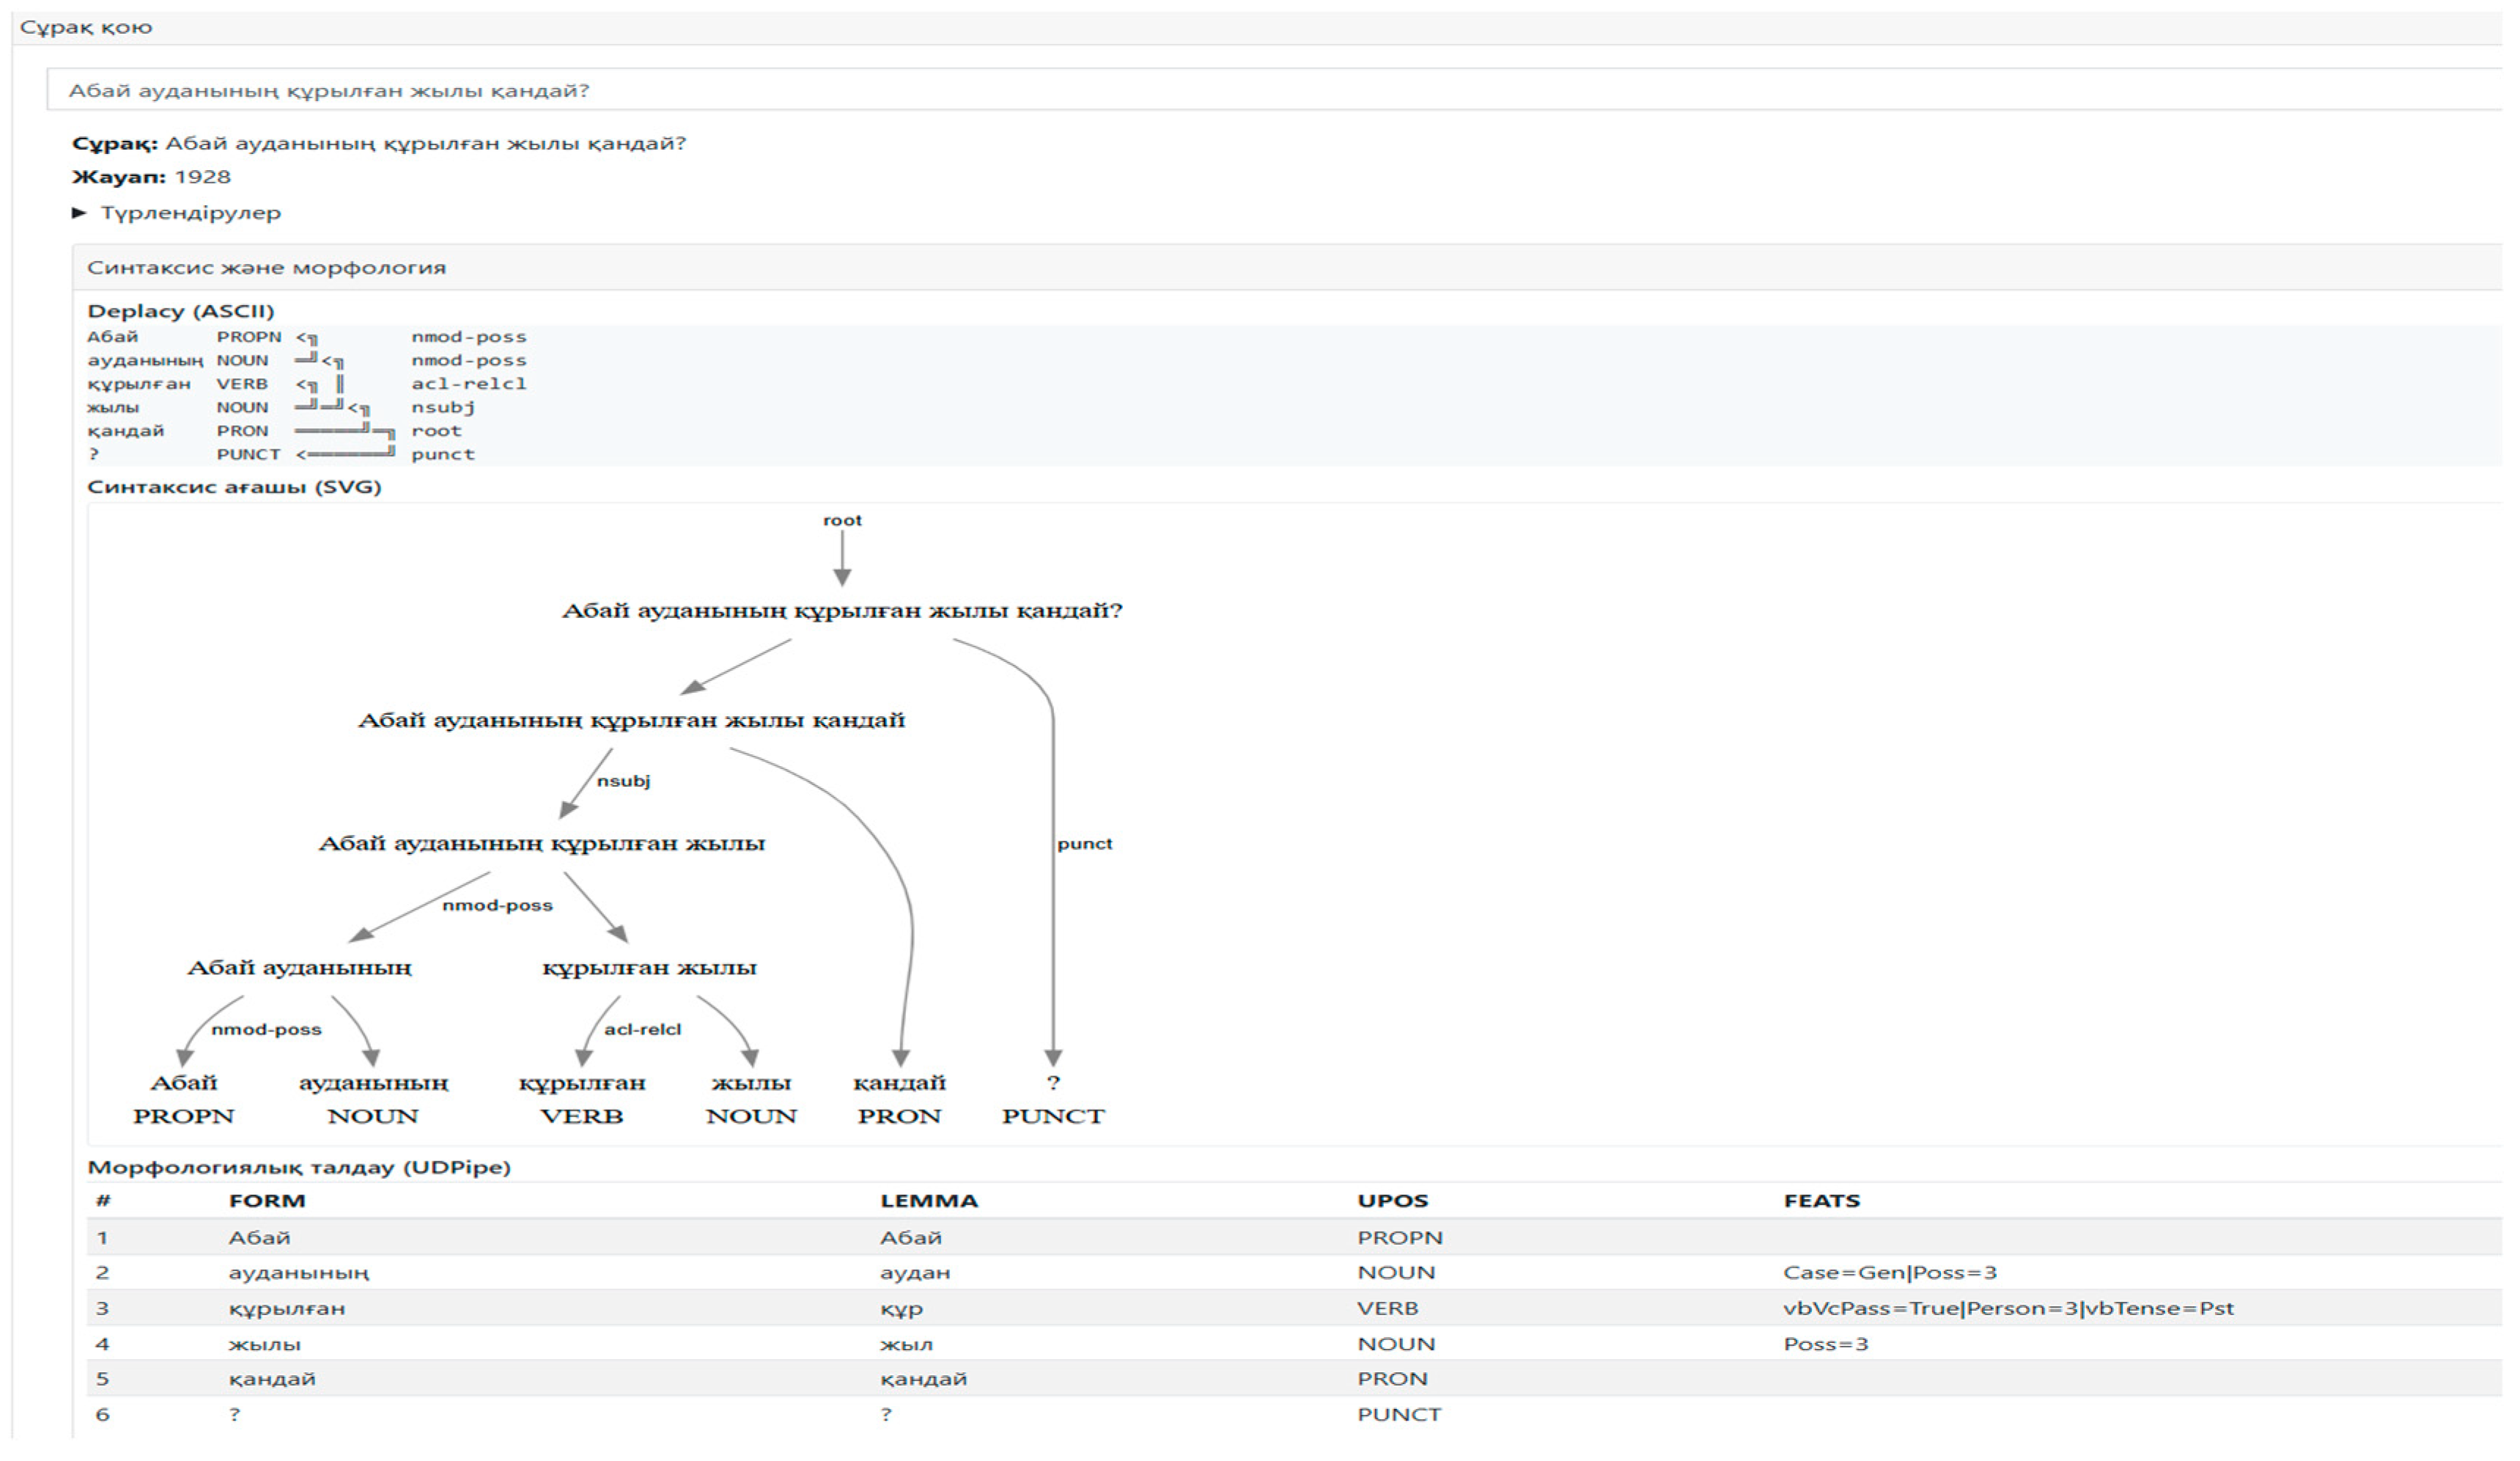Viewport: 2520px width, 1461px height.
Task: Click the қандай PRON leaf node
Action: click(899, 1084)
